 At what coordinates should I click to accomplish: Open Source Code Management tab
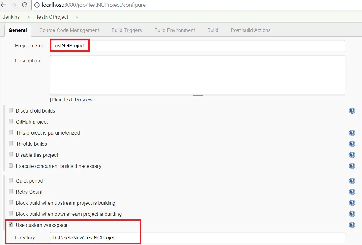point(69,30)
